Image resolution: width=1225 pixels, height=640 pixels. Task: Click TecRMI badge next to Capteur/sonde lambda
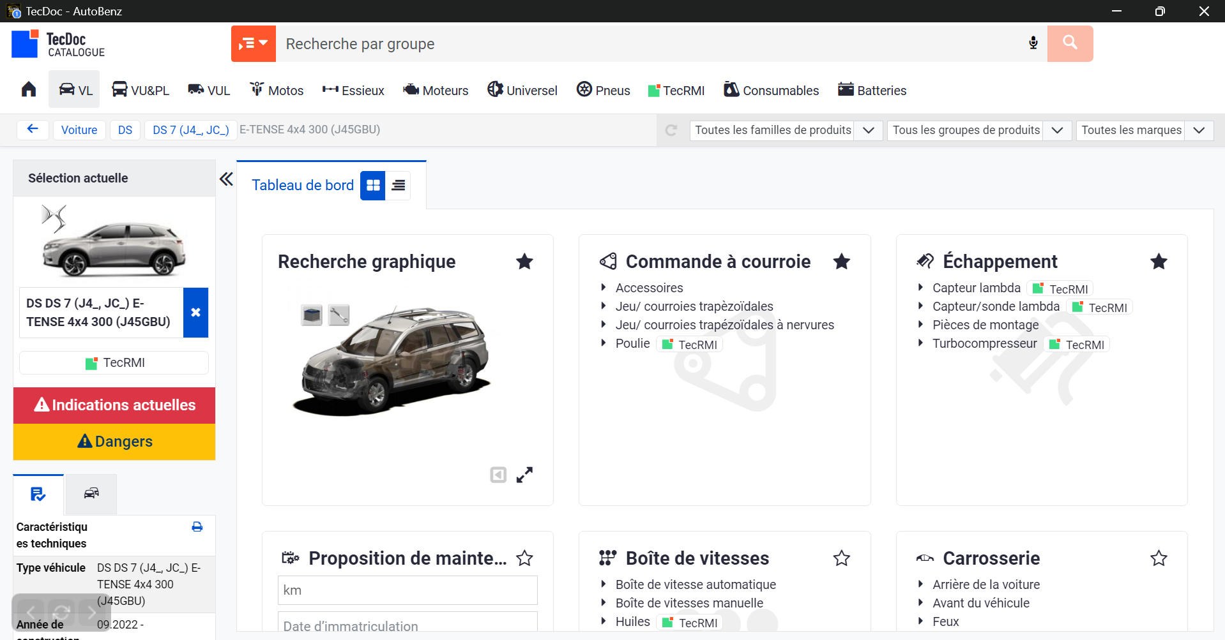point(1100,308)
